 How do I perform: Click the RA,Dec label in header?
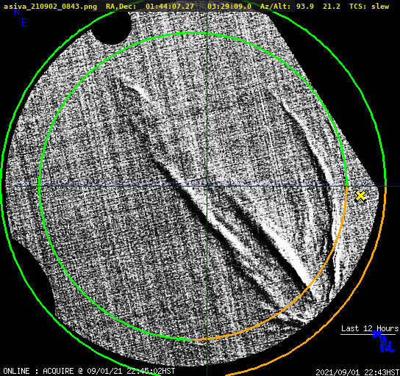click(121, 7)
